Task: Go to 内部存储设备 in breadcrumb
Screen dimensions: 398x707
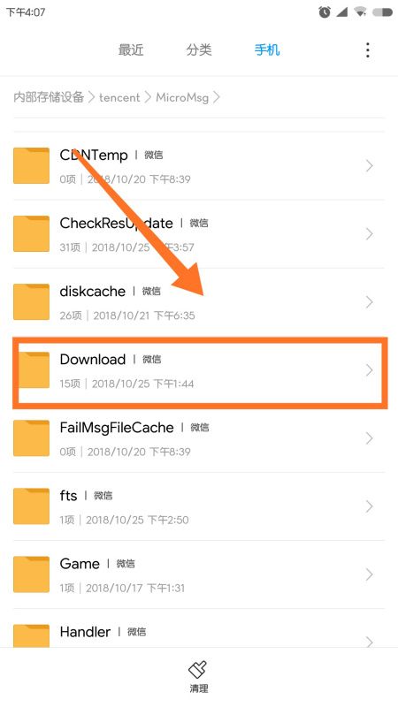Action: coord(49,97)
